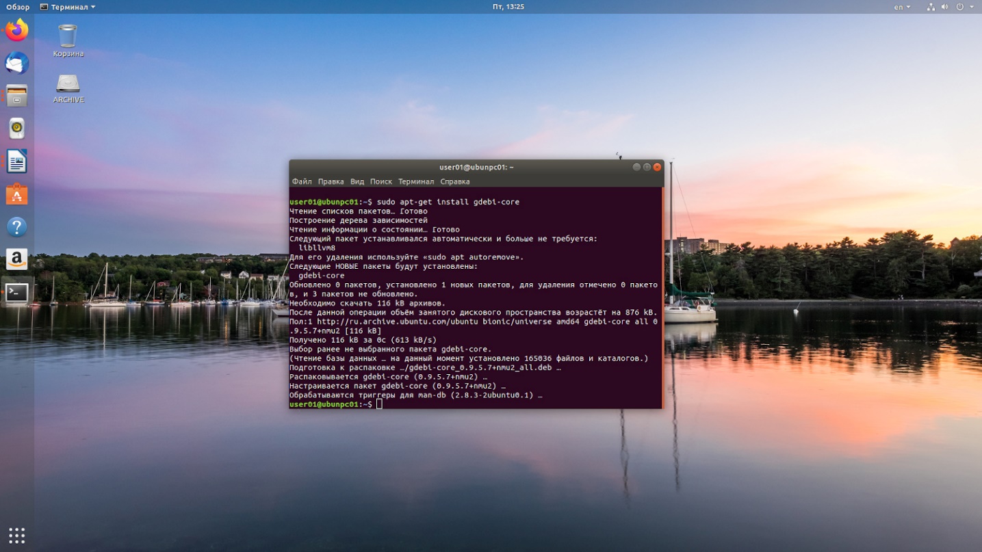This screenshot has width=982, height=552.
Task: Click the Обзор activities button
Action: (x=18, y=7)
